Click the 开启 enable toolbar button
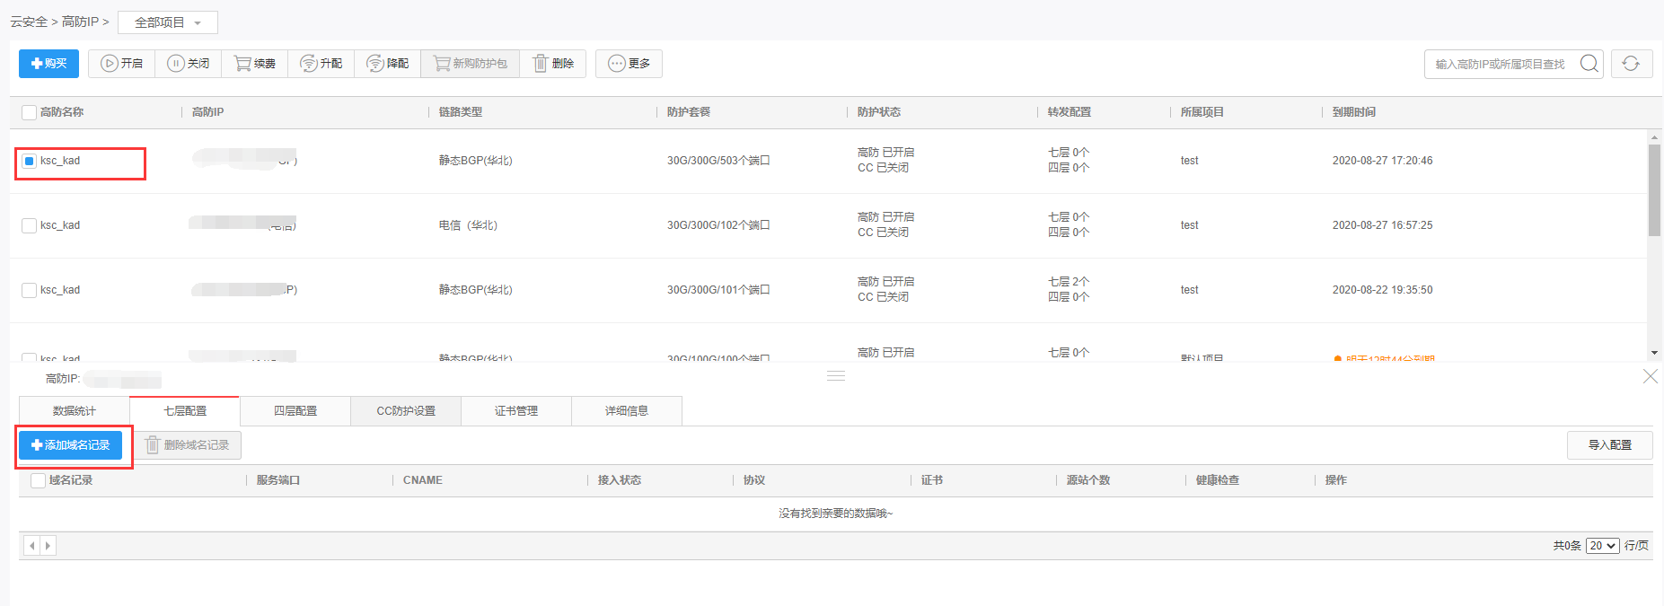This screenshot has width=1664, height=606. pos(121,64)
